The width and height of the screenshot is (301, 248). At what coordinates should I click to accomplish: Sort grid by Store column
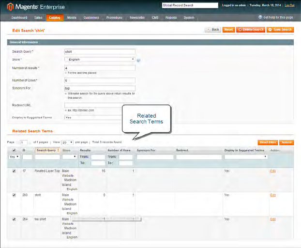click(66, 150)
